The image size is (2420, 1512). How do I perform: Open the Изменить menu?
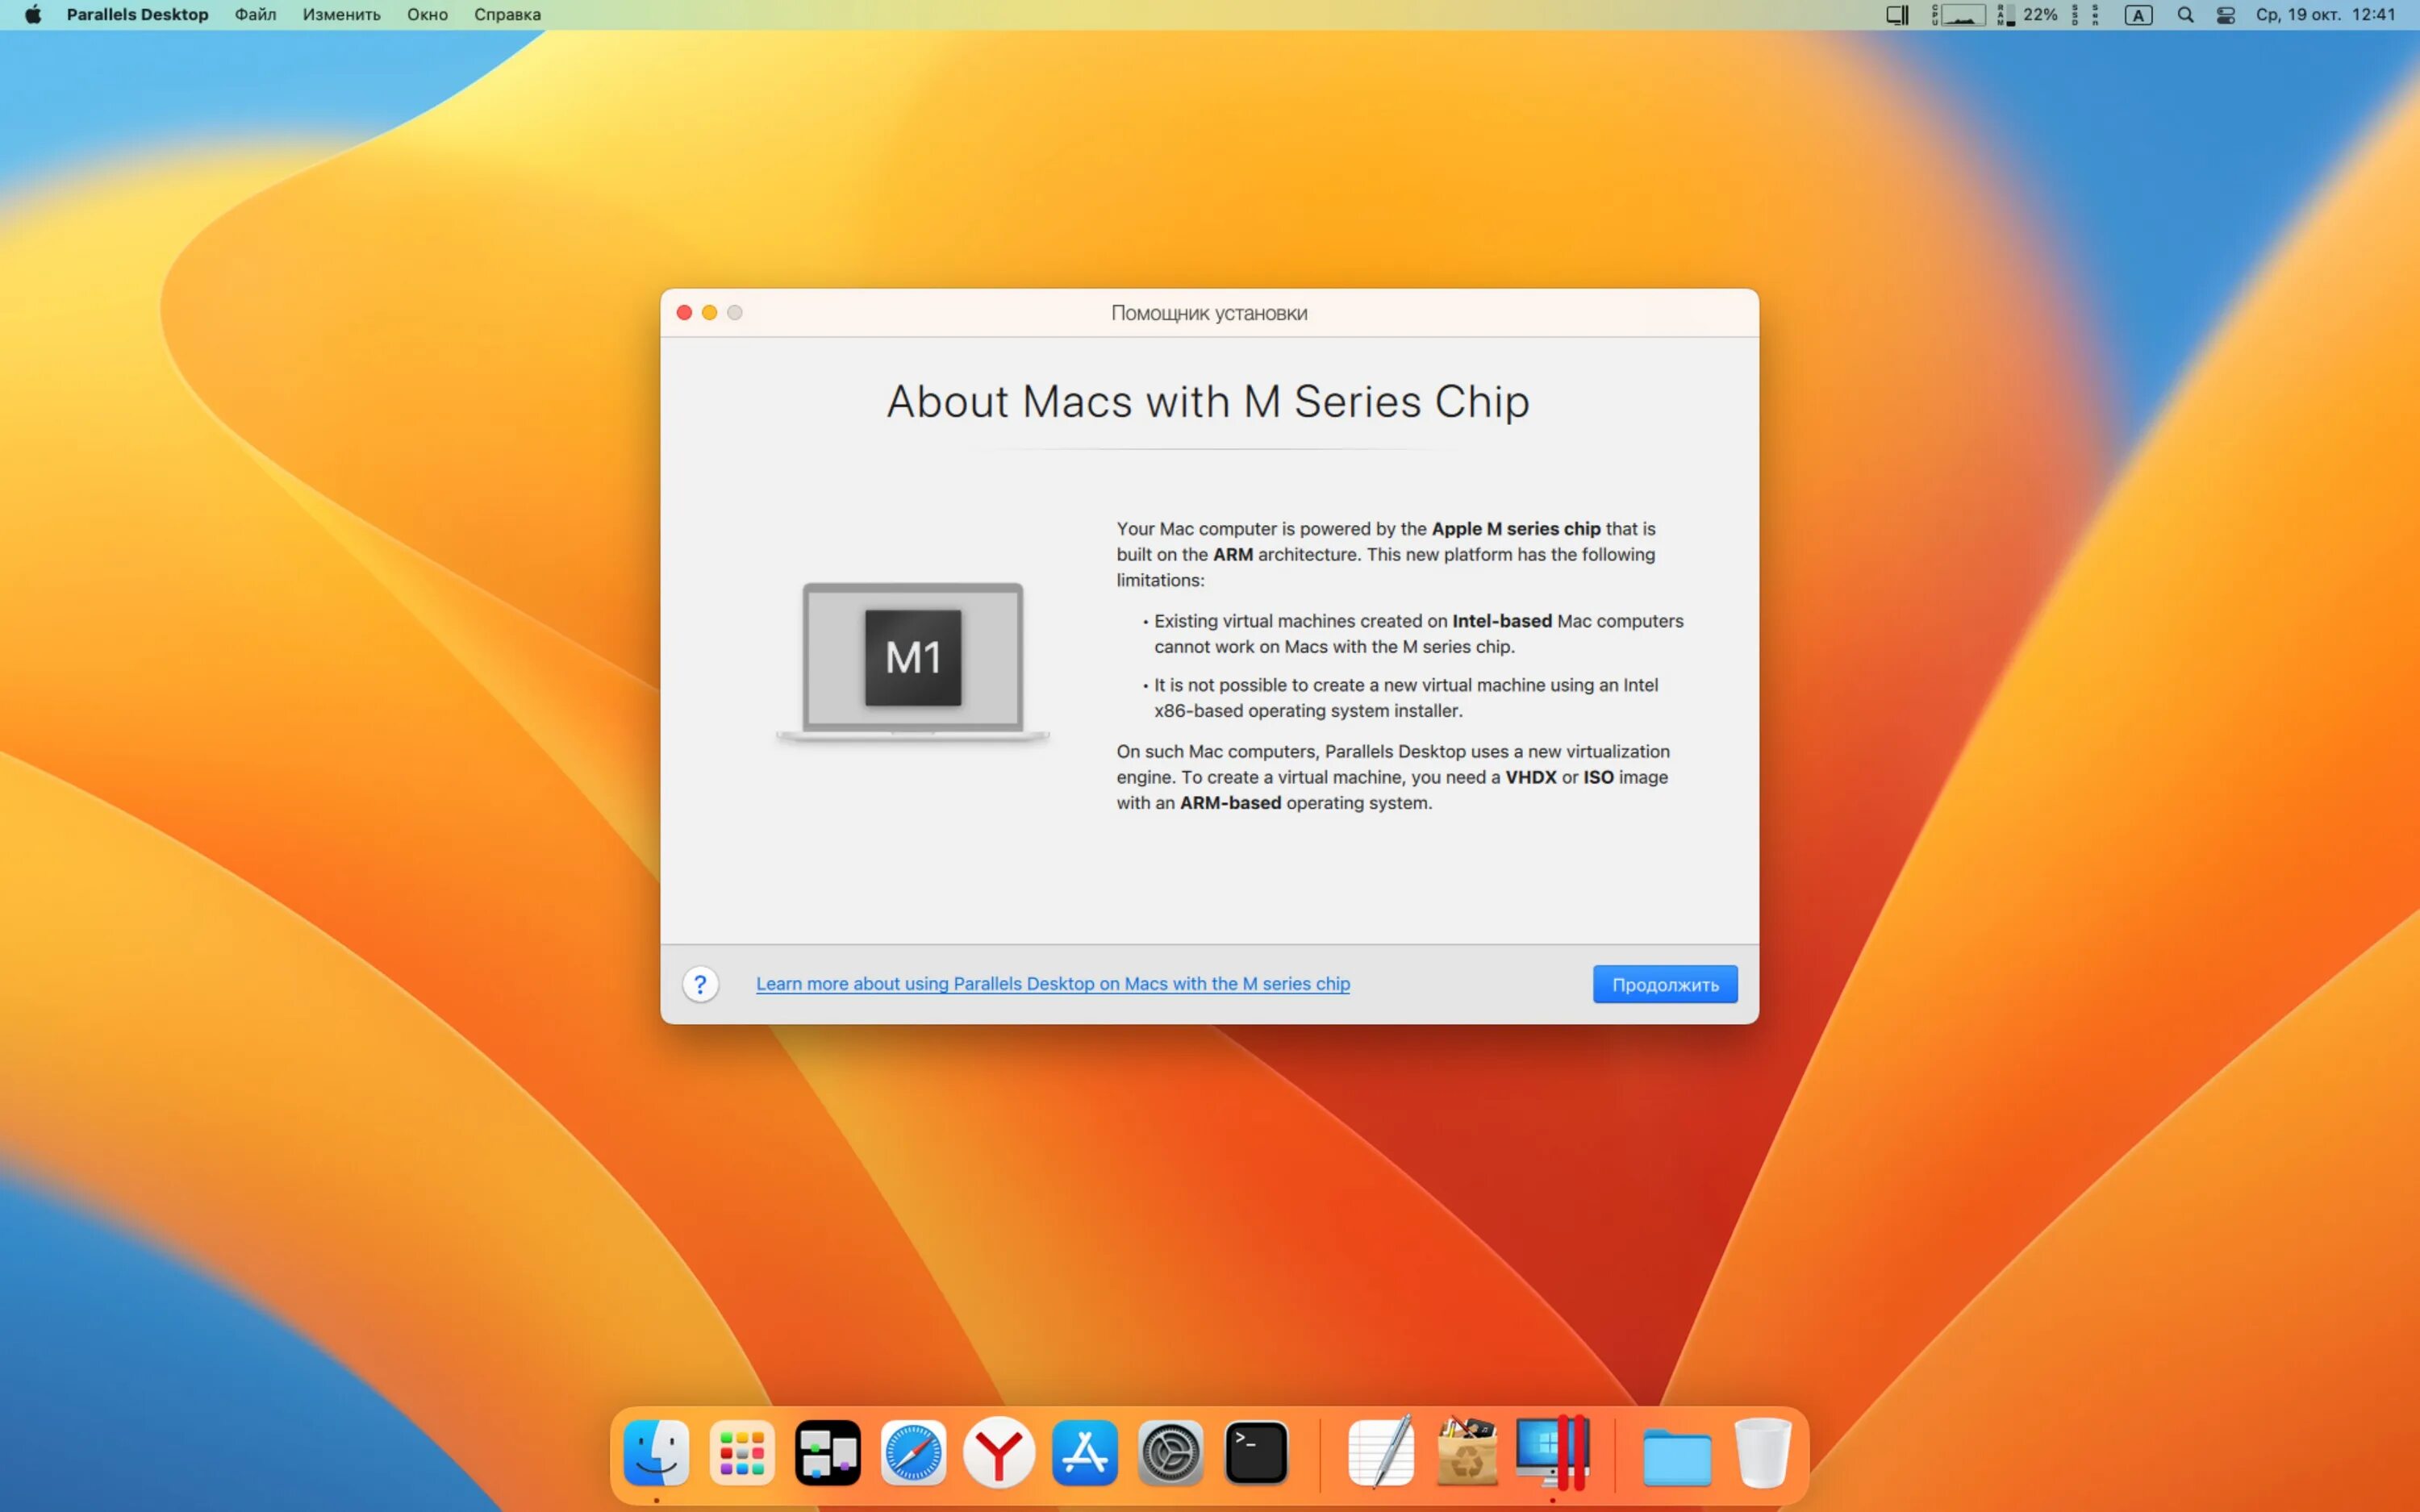tap(341, 15)
